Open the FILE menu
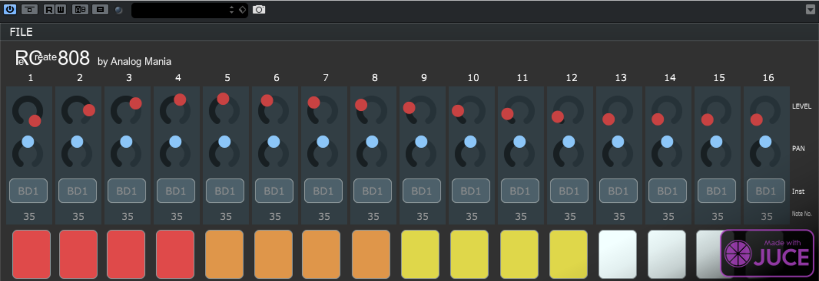The image size is (819, 281). click(x=21, y=32)
